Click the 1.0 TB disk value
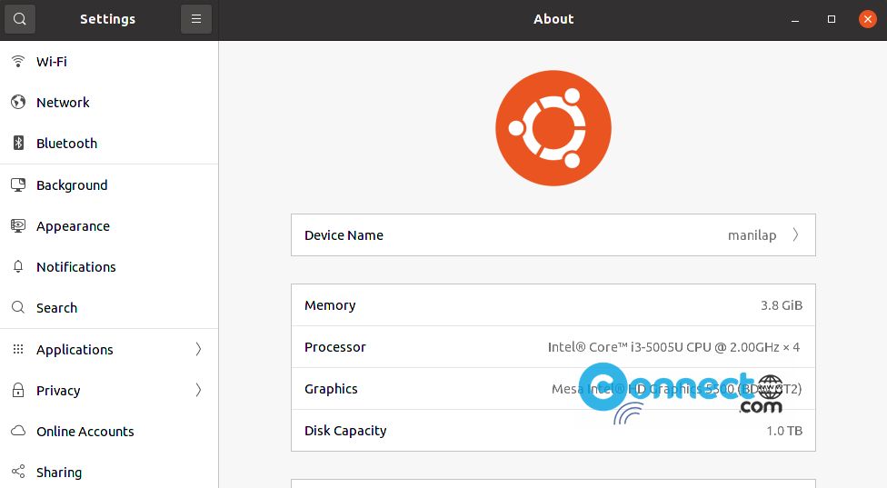The width and height of the screenshot is (887, 488). (784, 431)
